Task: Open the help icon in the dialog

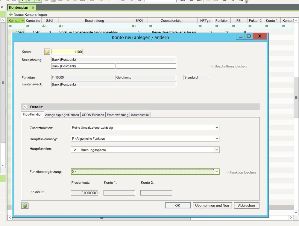Action: (25, 206)
